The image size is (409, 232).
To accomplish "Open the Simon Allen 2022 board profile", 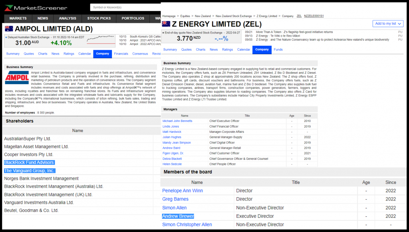I will 175,208.
